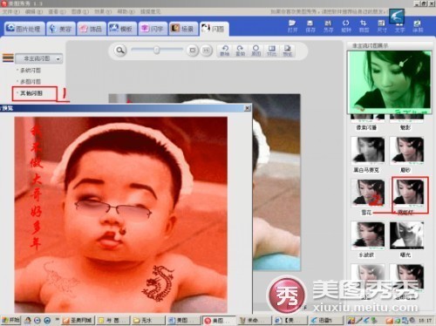Viewport: 436px width, 326px height.
Task: Show the 原图 original image icon
Action: pos(255,51)
